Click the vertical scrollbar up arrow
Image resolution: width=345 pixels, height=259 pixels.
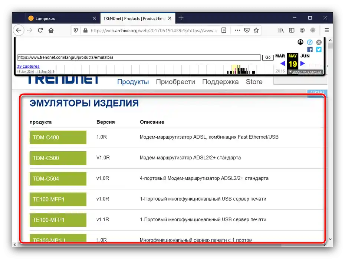pos(330,40)
